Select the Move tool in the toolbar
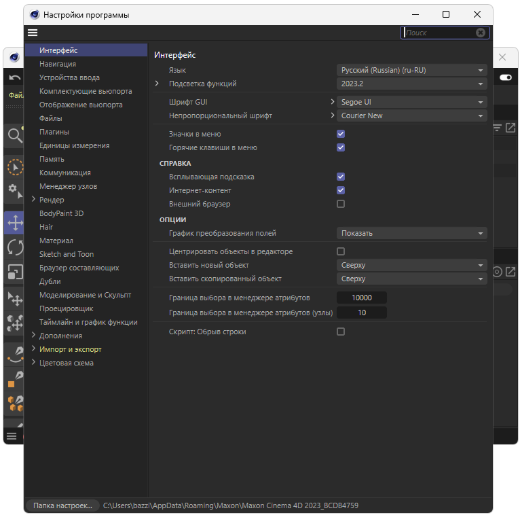 click(14, 223)
